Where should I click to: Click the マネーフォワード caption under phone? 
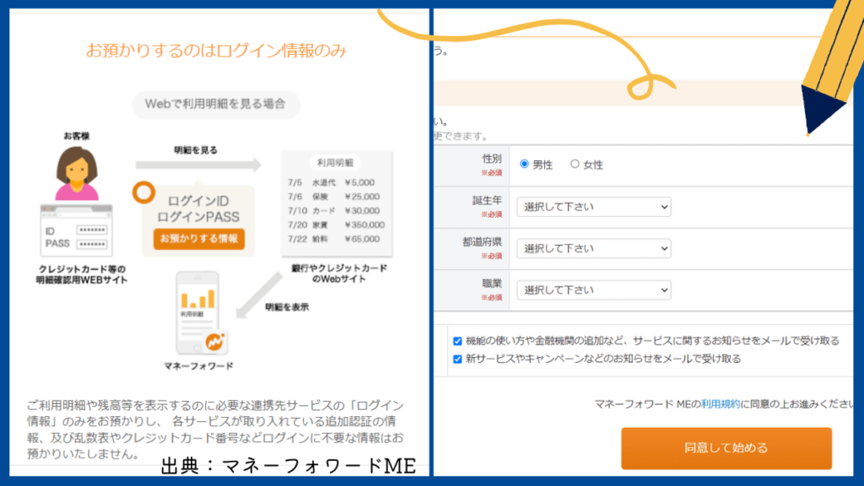click(x=198, y=366)
